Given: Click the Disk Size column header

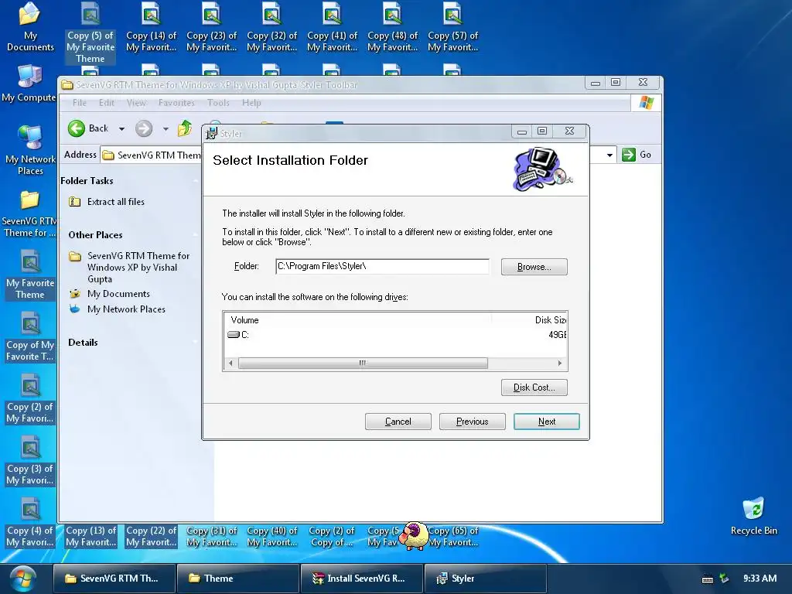Looking at the screenshot, I should coord(529,319).
